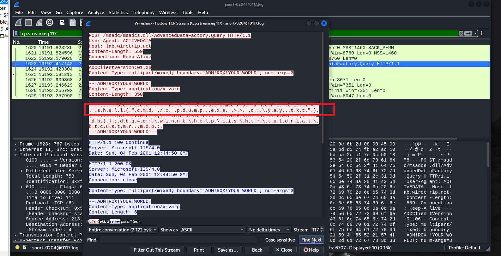501x256 pixels.
Task: Click the Protocol: TCP (6) field
Action: tap(50, 203)
